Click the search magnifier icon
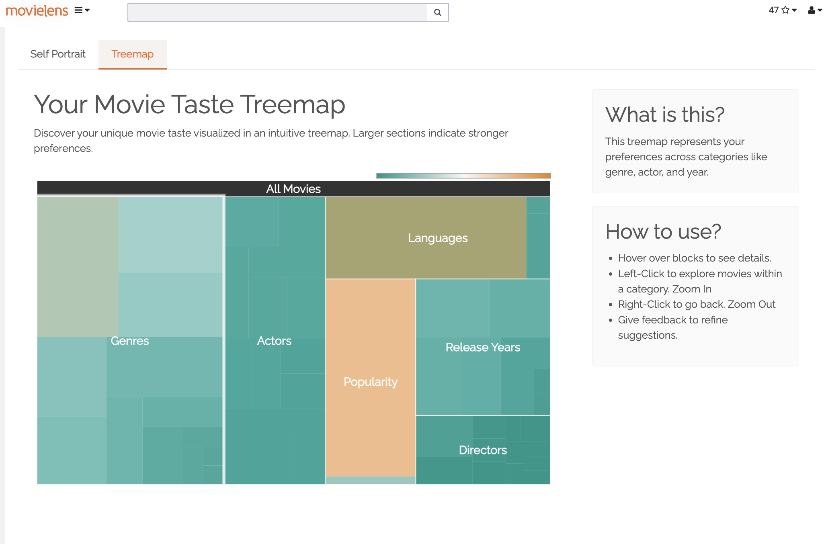This screenshot has height=544, width=824. pyautogui.click(x=437, y=12)
